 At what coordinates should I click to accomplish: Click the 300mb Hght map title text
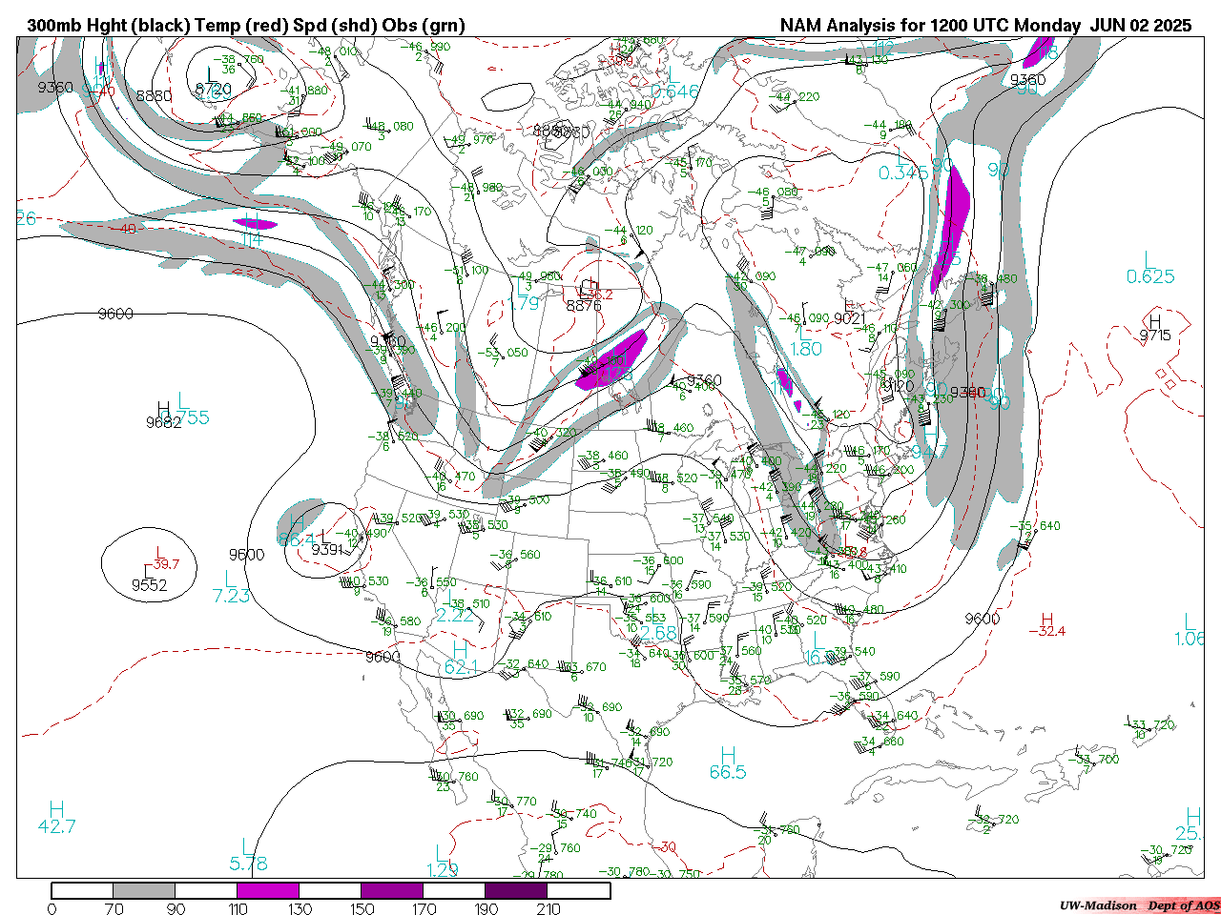pos(245,26)
